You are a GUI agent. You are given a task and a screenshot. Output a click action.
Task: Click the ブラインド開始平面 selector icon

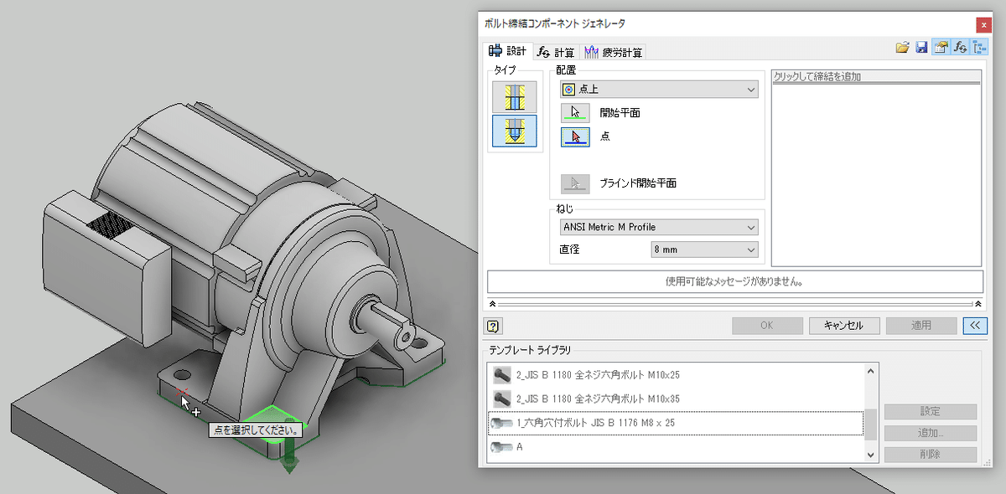coord(575,183)
